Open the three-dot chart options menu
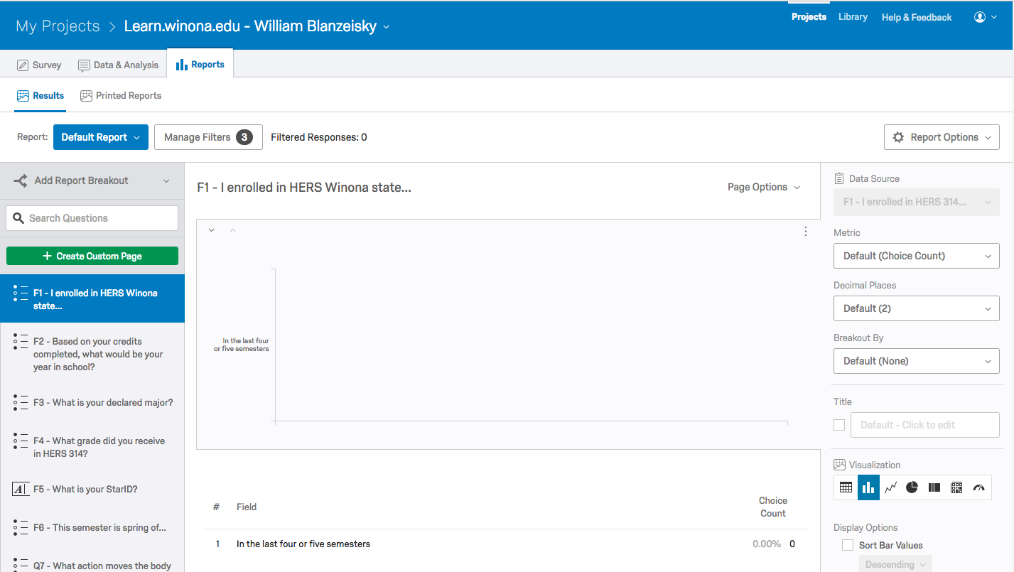The height and width of the screenshot is (572, 1014). pyautogui.click(x=806, y=231)
